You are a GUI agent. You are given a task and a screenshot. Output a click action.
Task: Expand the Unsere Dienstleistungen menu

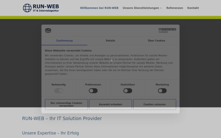(x=142, y=8)
